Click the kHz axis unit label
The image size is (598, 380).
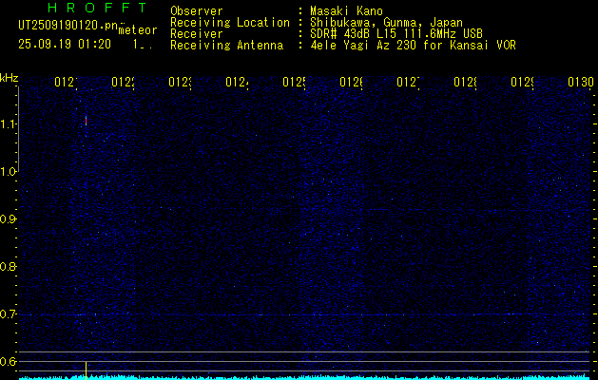point(9,78)
